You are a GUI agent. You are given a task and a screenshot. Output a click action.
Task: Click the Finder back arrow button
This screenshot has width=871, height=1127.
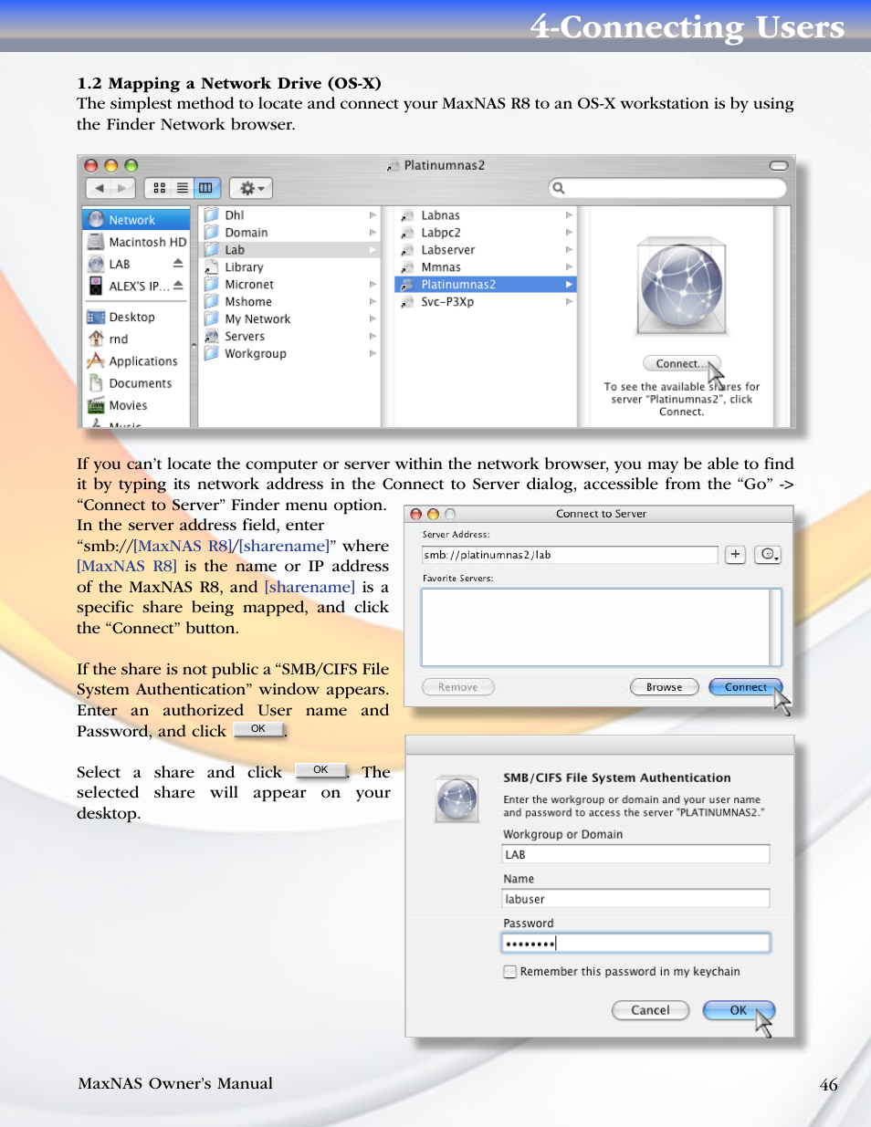coord(99,188)
